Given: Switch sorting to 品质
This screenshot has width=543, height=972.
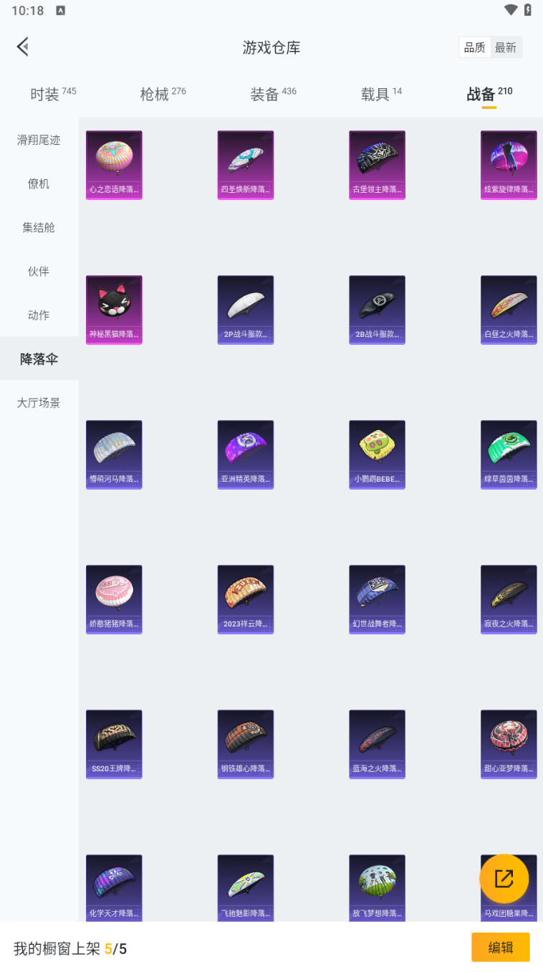Looking at the screenshot, I should pos(474,47).
